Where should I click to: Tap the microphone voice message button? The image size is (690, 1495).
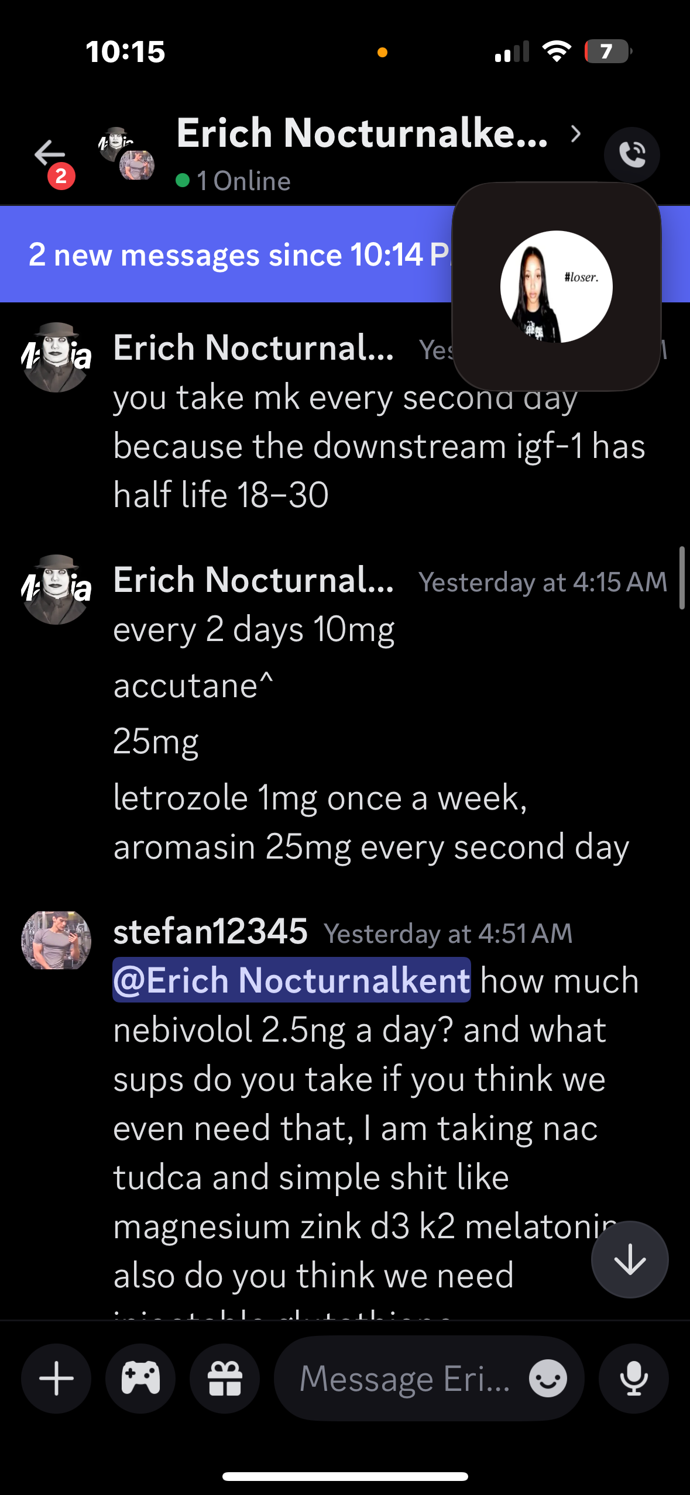[633, 1379]
